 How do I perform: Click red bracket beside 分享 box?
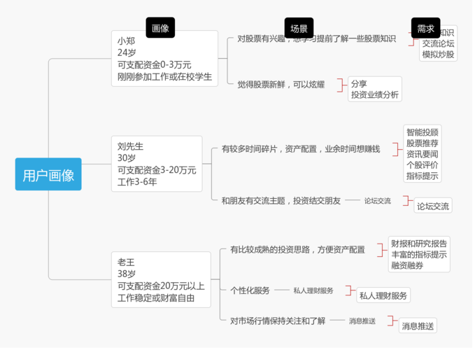tap(341, 85)
